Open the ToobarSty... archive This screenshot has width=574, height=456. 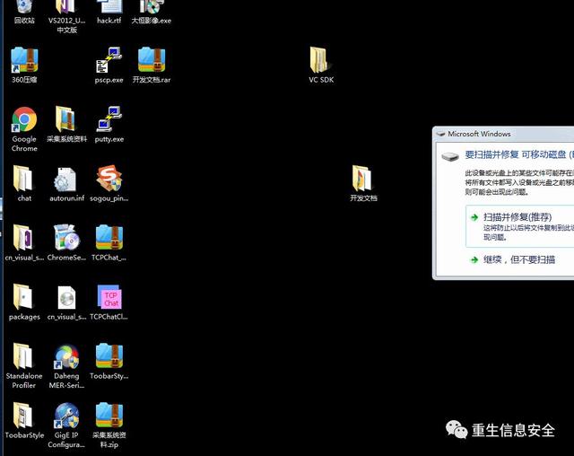(x=109, y=362)
